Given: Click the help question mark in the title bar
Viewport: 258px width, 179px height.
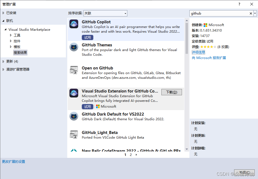Looking at the screenshot, I should [239, 4].
